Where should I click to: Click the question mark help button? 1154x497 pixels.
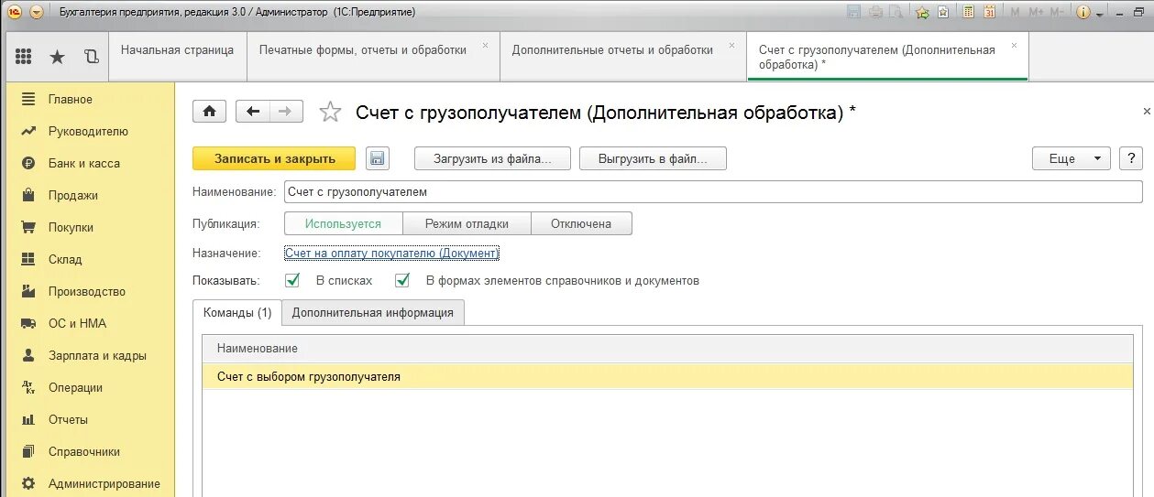coord(1132,158)
